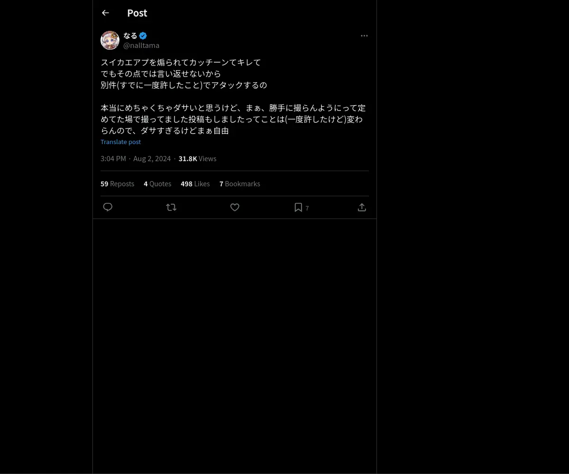Screen dimensions: 569x474
Task: Show the 498 Likes list
Action: coord(195,183)
